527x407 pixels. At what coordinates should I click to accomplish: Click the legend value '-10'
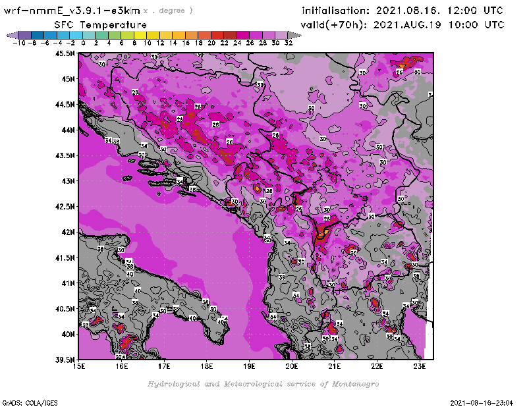point(19,43)
